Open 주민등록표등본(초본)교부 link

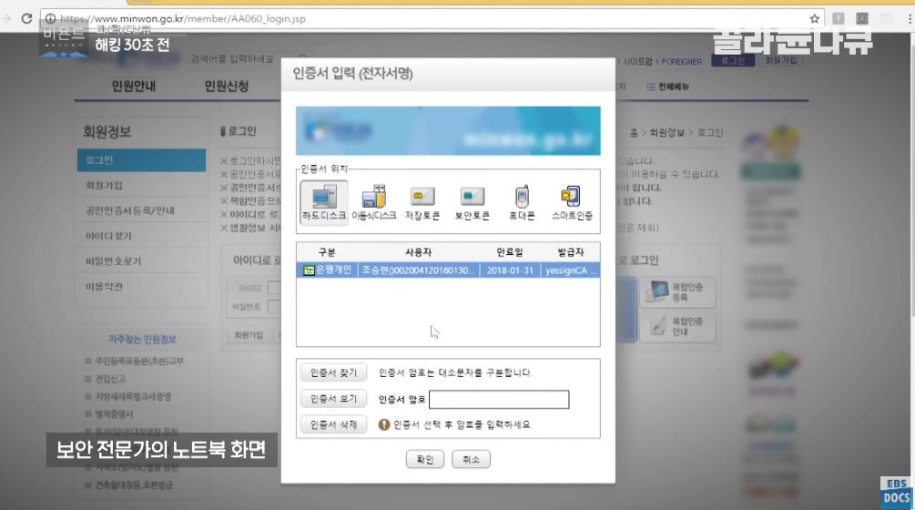(139, 362)
